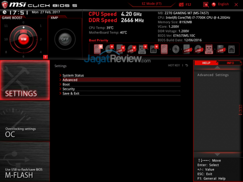Click help panel bottom scroll handle

point(217,154)
